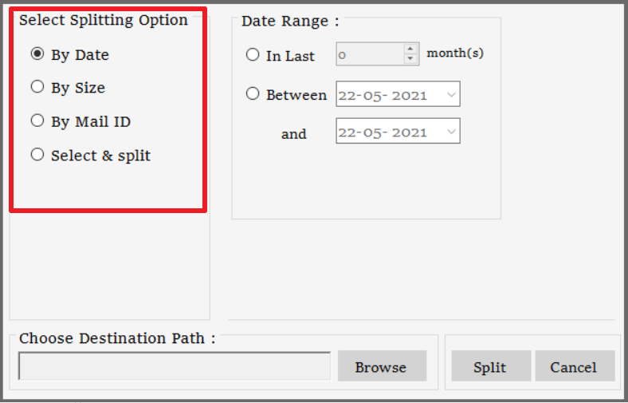628x403 pixels.
Task: Select By Mail ID splitting option
Action: [37, 121]
